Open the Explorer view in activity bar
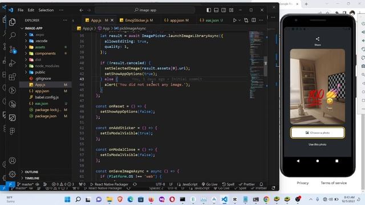This screenshot has width=365, height=205. 13,22
